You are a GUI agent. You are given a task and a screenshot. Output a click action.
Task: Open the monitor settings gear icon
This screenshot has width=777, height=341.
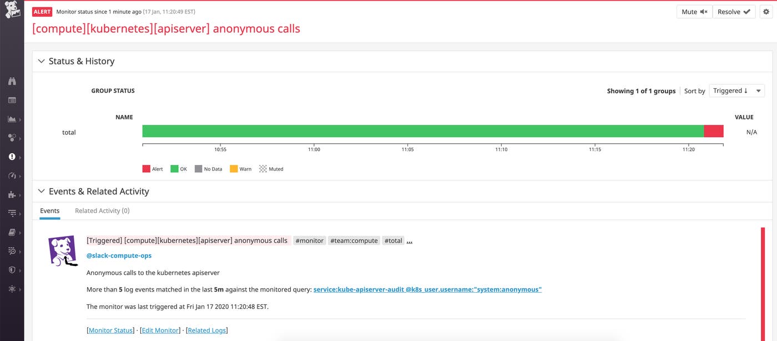pyautogui.click(x=767, y=11)
